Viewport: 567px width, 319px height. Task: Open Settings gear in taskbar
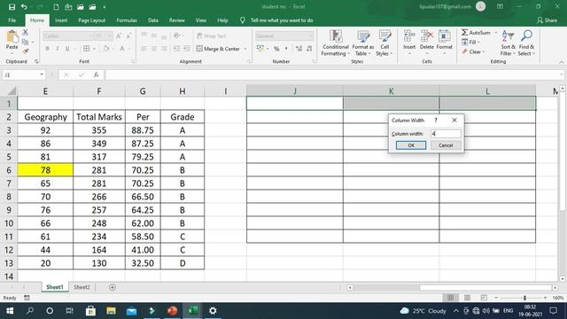coord(213,311)
